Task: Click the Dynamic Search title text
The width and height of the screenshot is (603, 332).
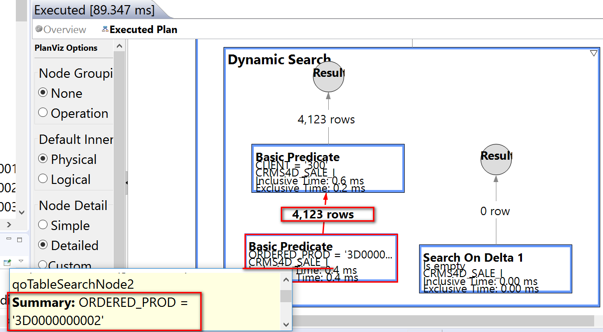Action: click(279, 60)
